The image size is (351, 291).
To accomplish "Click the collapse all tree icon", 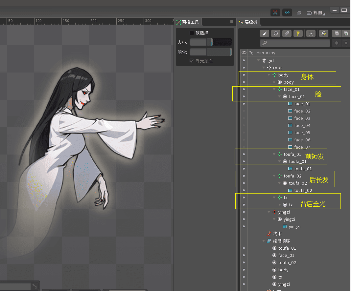I will click(336, 33).
